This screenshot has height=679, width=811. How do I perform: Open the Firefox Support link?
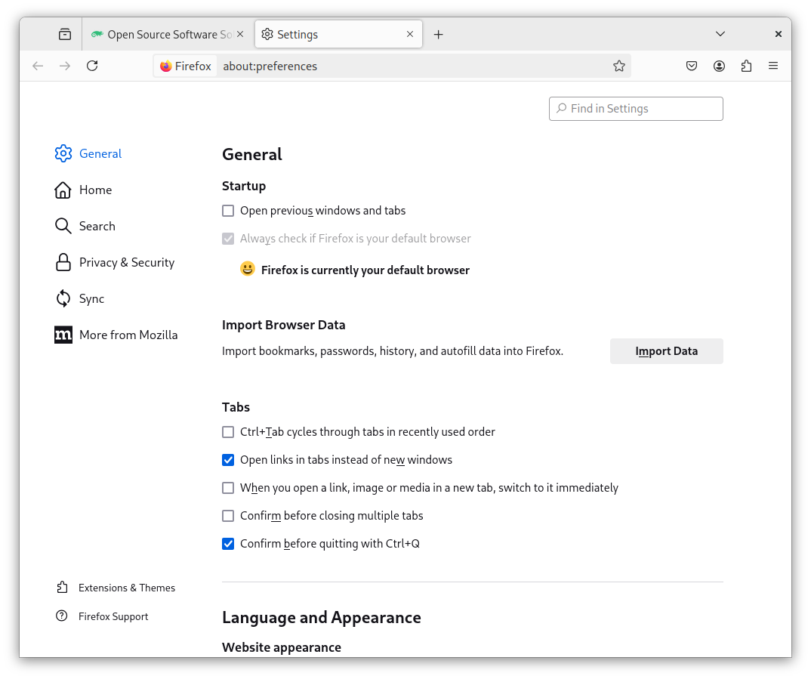tap(113, 617)
